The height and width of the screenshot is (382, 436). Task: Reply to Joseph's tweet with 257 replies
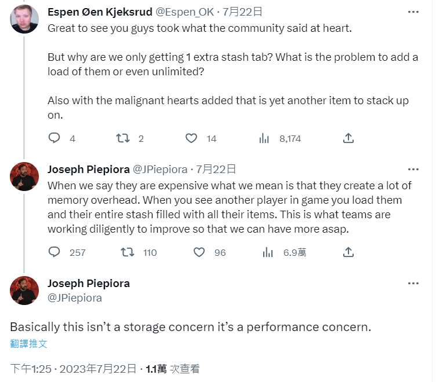tap(54, 252)
